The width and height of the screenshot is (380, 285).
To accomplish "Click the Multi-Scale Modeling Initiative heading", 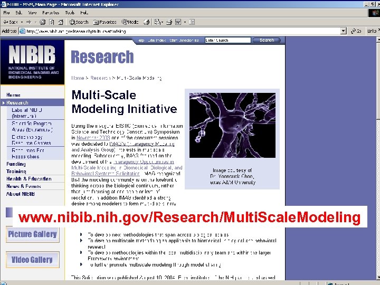I will pos(125,102).
